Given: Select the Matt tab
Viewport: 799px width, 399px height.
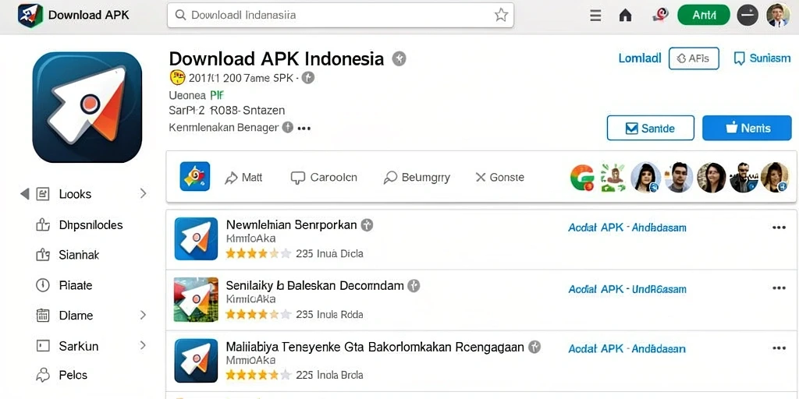Looking at the screenshot, I should click(243, 177).
